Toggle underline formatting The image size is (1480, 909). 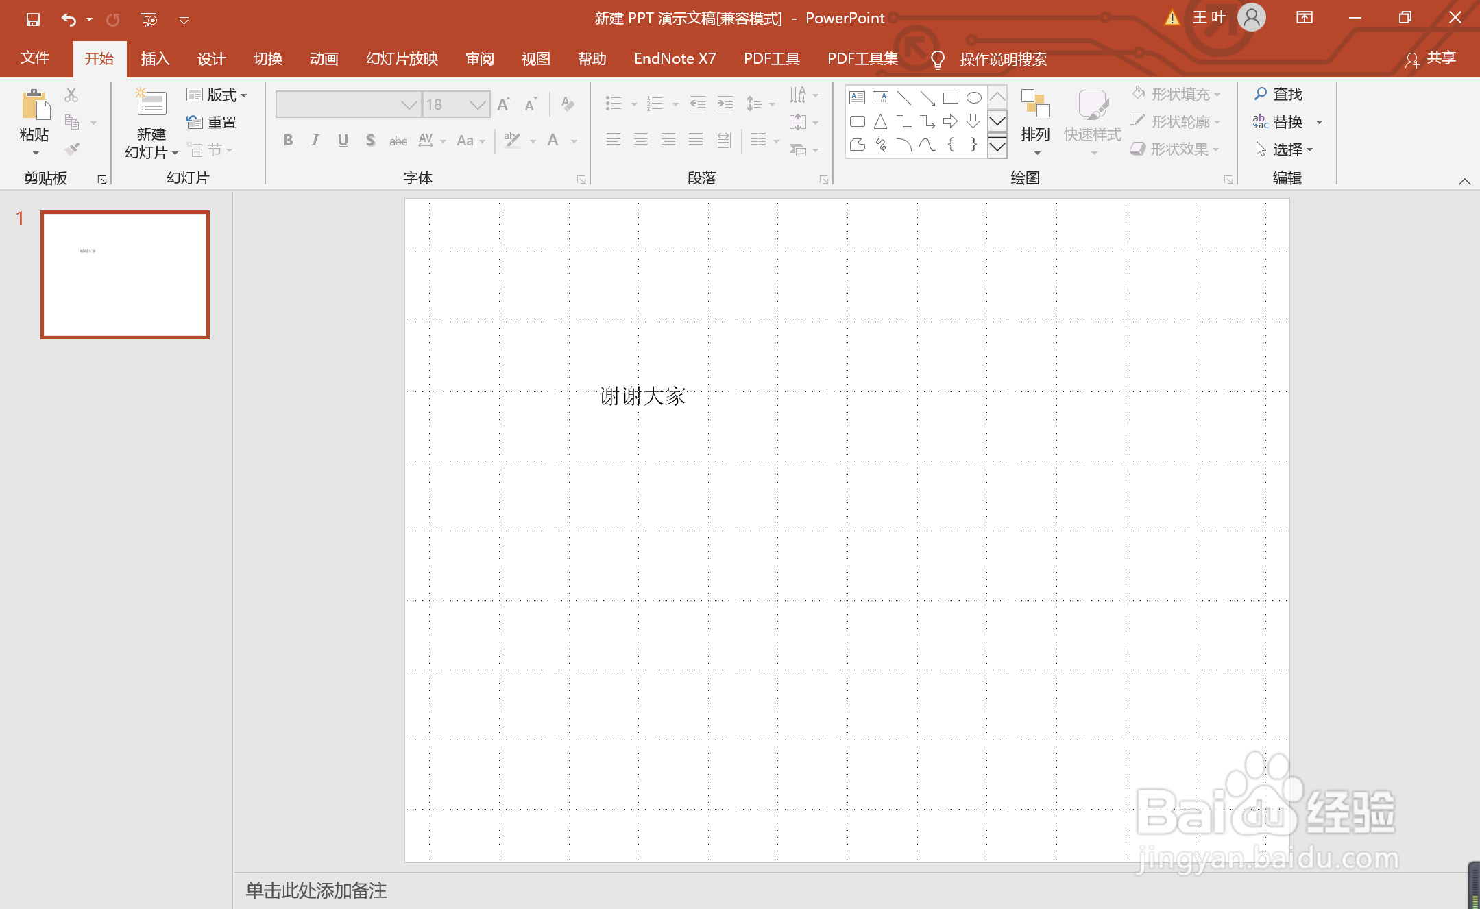[343, 140]
